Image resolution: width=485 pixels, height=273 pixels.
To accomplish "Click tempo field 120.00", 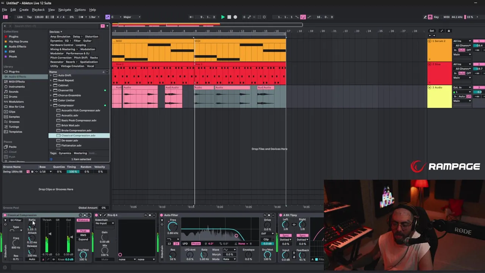I will (x=39, y=17).
